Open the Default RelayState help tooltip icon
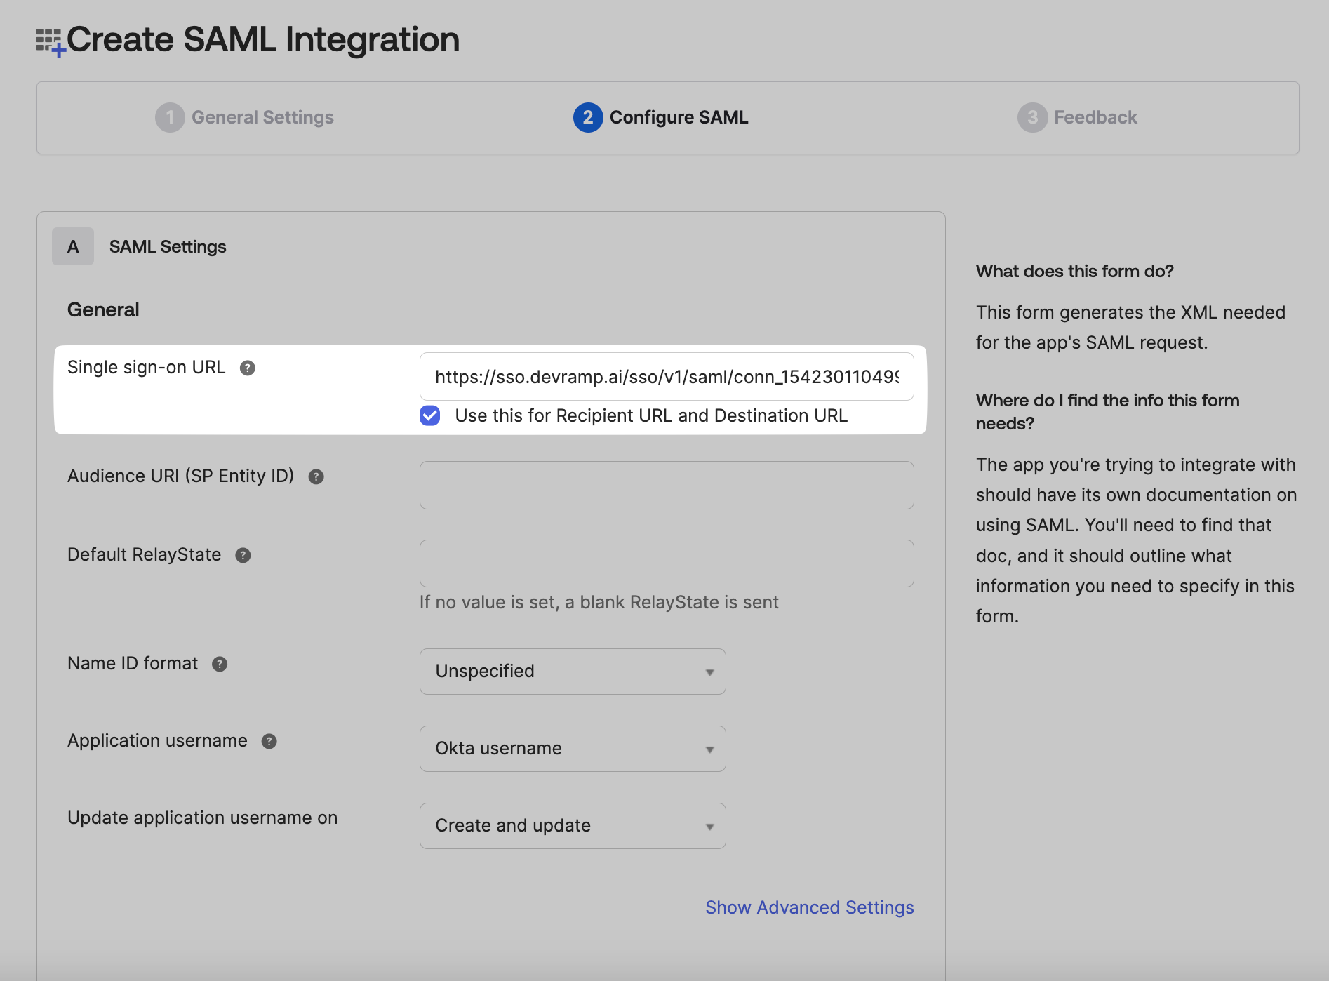Image resolution: width=1329 pixels, height=981 pixels. [243, 556]
